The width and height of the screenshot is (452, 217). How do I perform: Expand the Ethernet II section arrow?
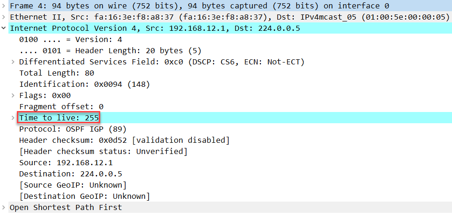coord(3,17)
